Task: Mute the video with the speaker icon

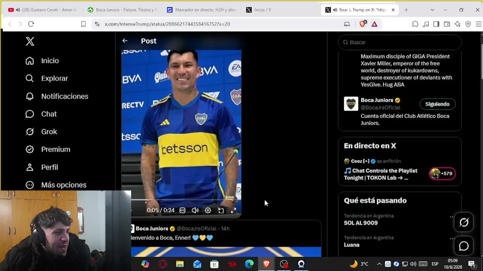Action: 195,210
